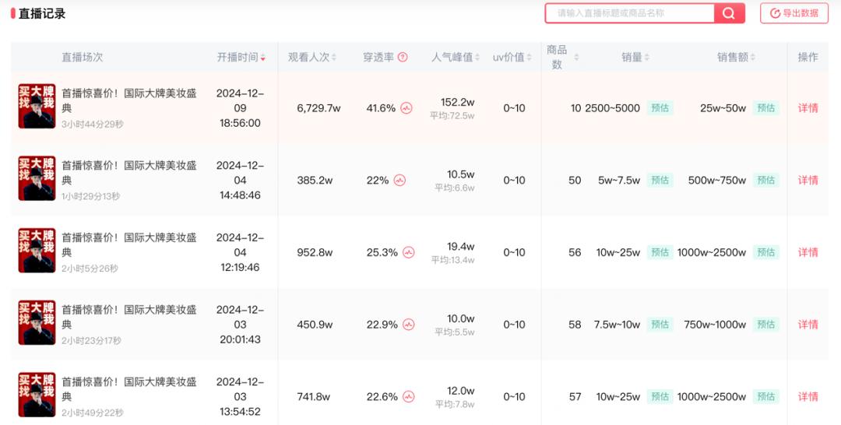Click thumbnail of the 18:56:00 livestream
The image size is (841, 425).
click(x=37, y=107)
